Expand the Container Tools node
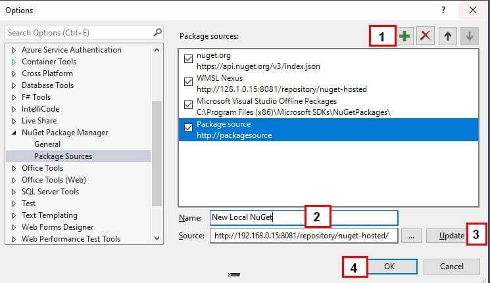 [x=14, y=62]
